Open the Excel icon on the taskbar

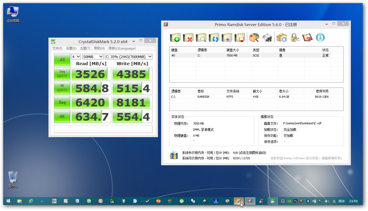click(x=89, y=201)
